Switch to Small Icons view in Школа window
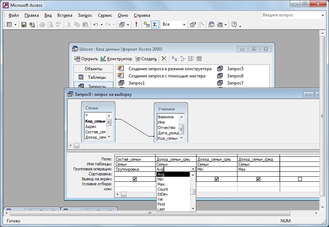Image resolution: width=329 pixels, height=227 pixels. 183,58
